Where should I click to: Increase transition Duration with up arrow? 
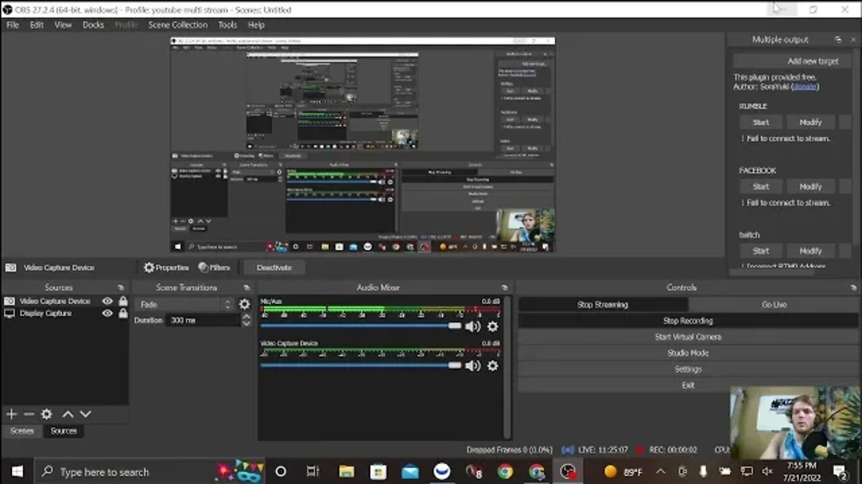(x=246, y=317)
